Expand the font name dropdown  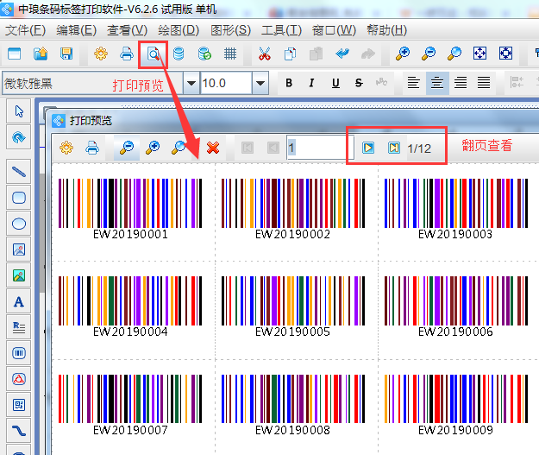[x=188, y=83]
